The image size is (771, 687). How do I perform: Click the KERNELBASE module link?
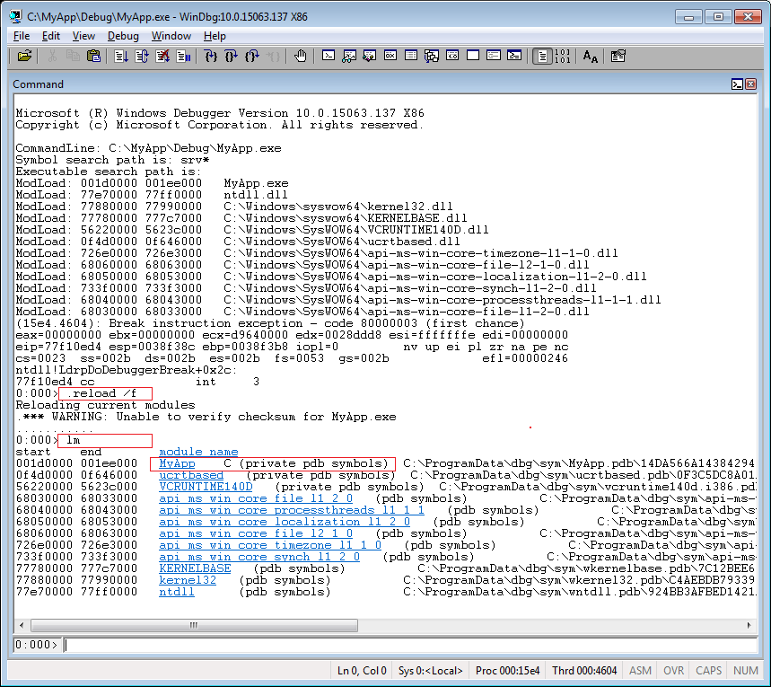pyautogui.click(x=195, y=568)
